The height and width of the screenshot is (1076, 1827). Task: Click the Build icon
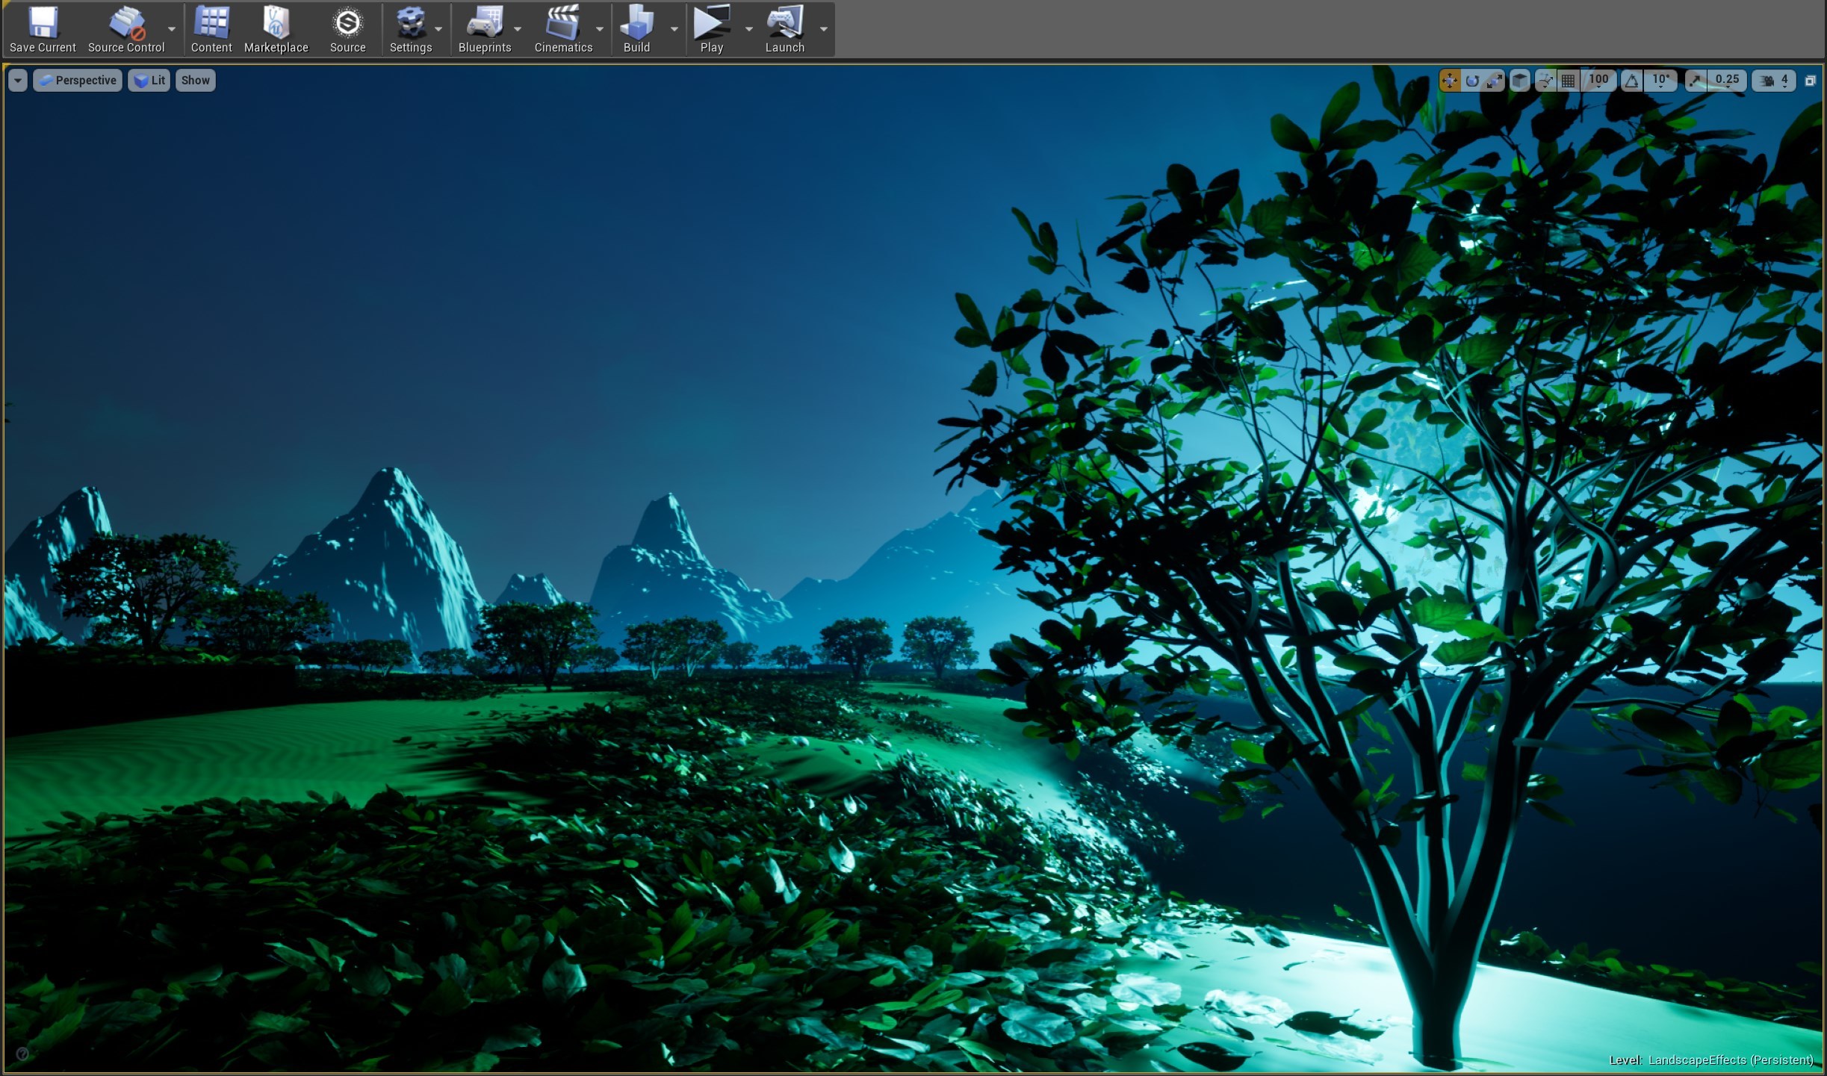[636, 28]
